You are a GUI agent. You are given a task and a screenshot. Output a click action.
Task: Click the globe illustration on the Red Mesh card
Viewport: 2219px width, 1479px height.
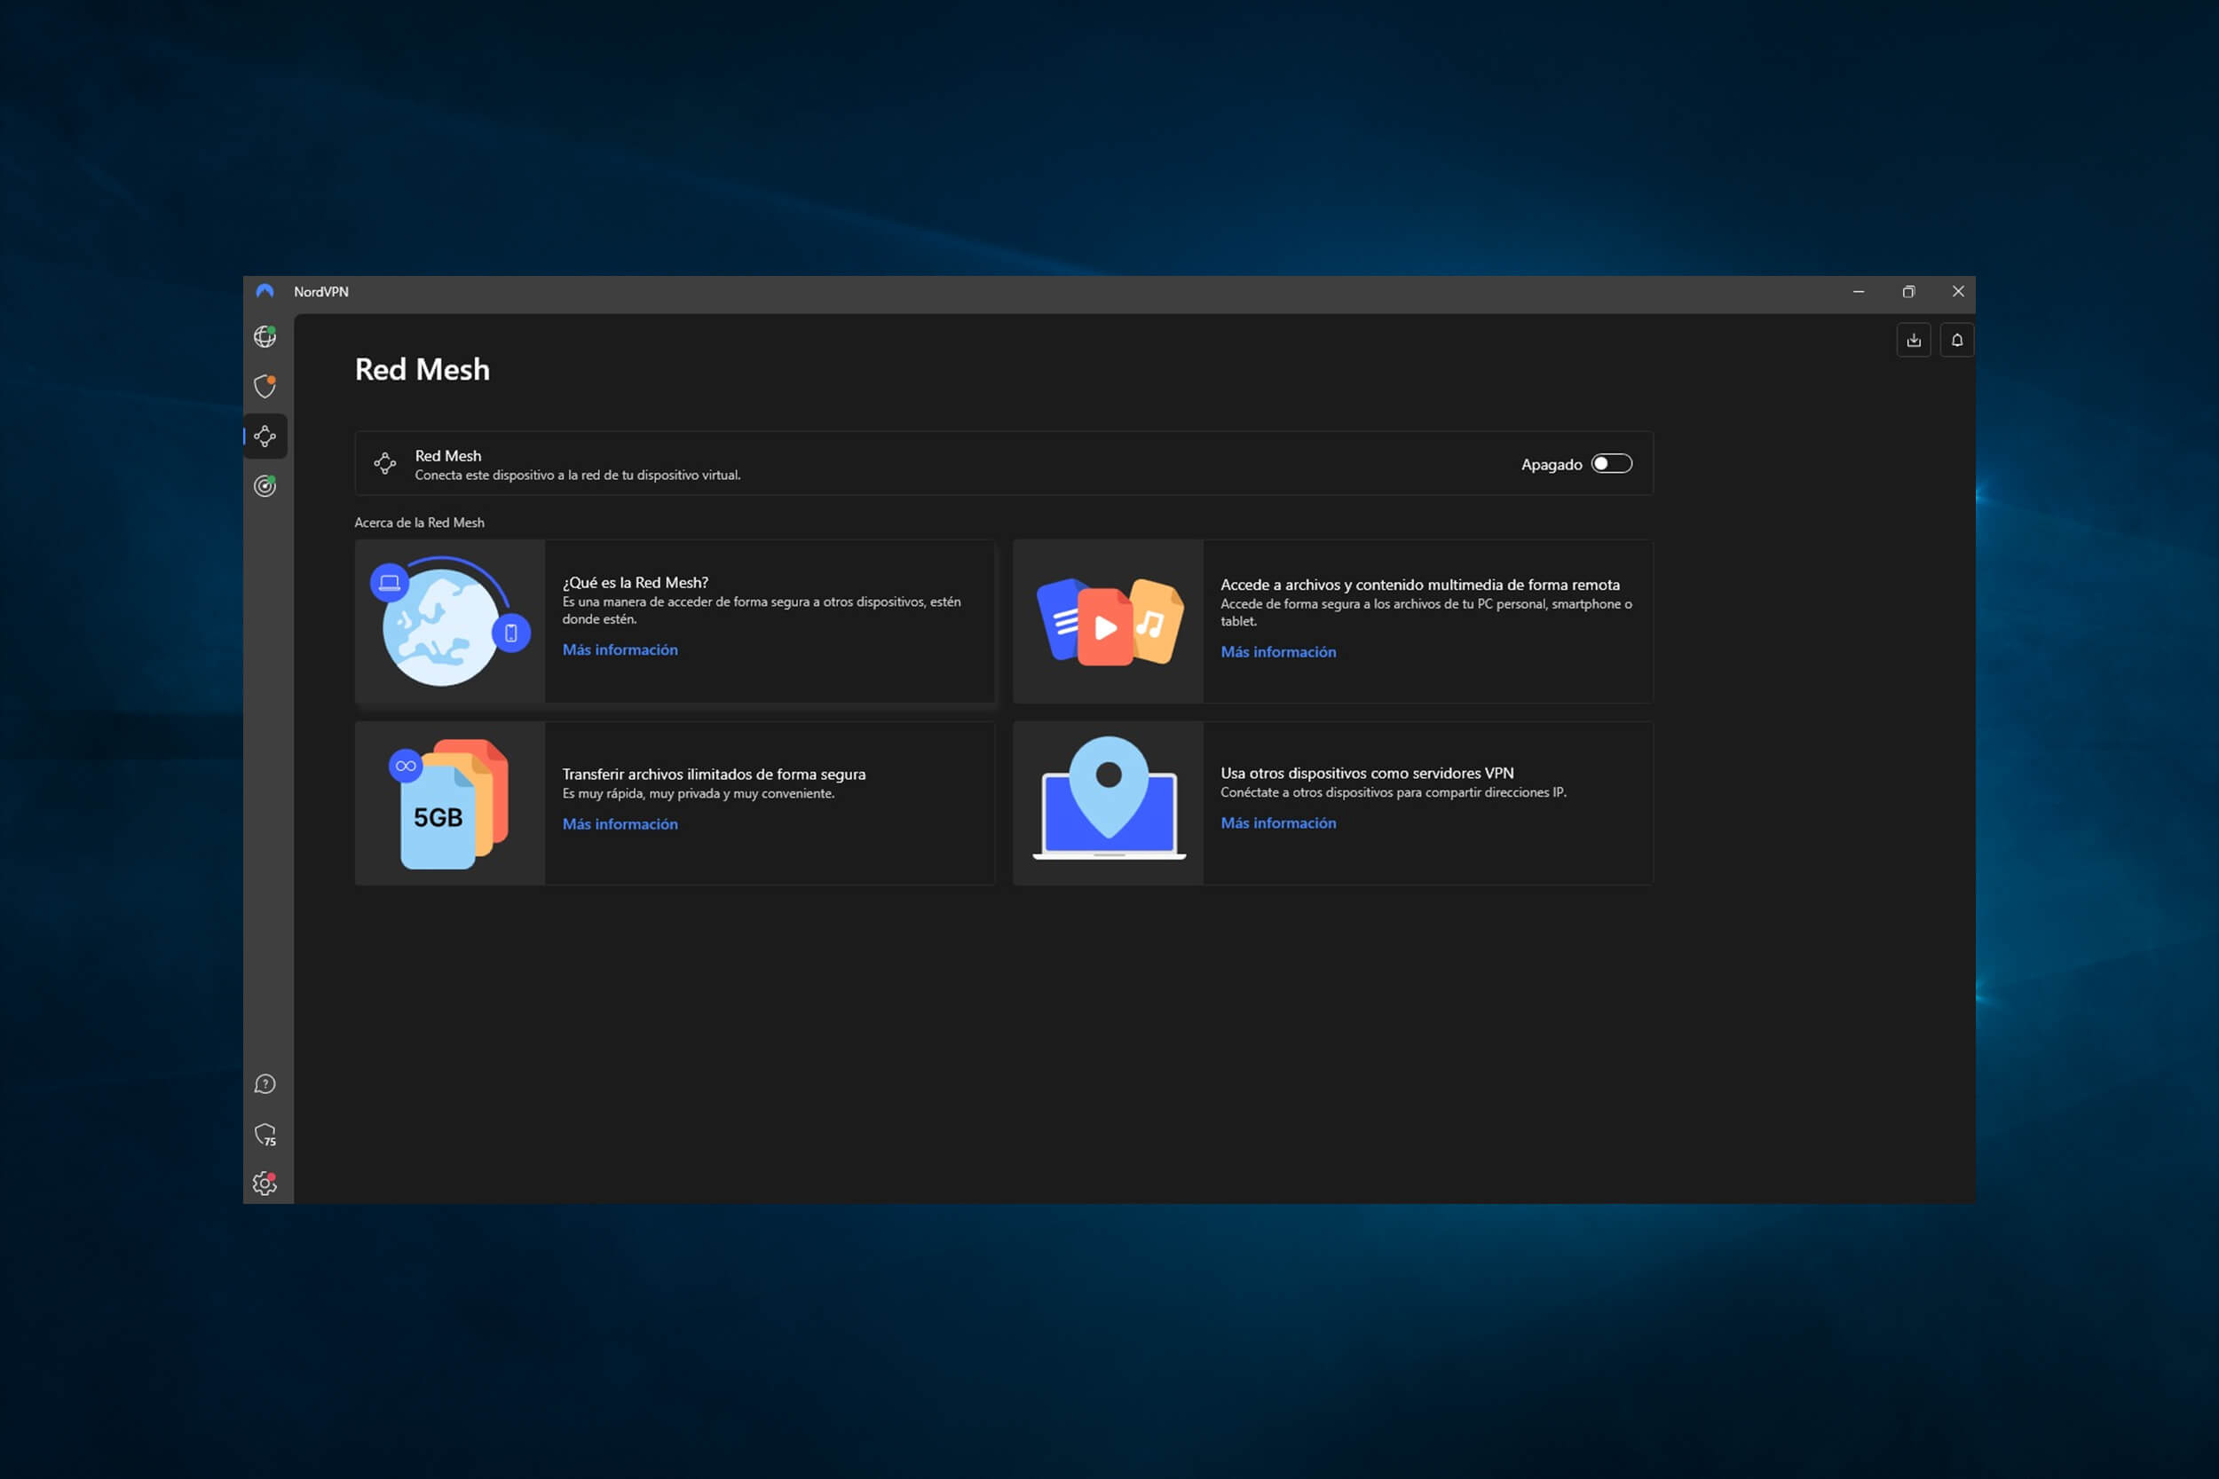[x=450, y=622]
